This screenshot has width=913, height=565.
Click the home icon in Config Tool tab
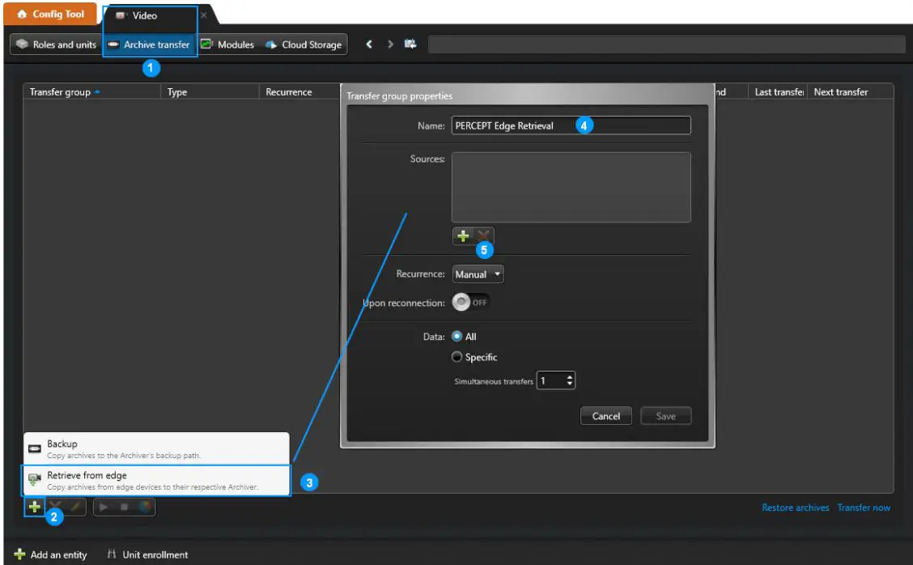coord(22,14)
